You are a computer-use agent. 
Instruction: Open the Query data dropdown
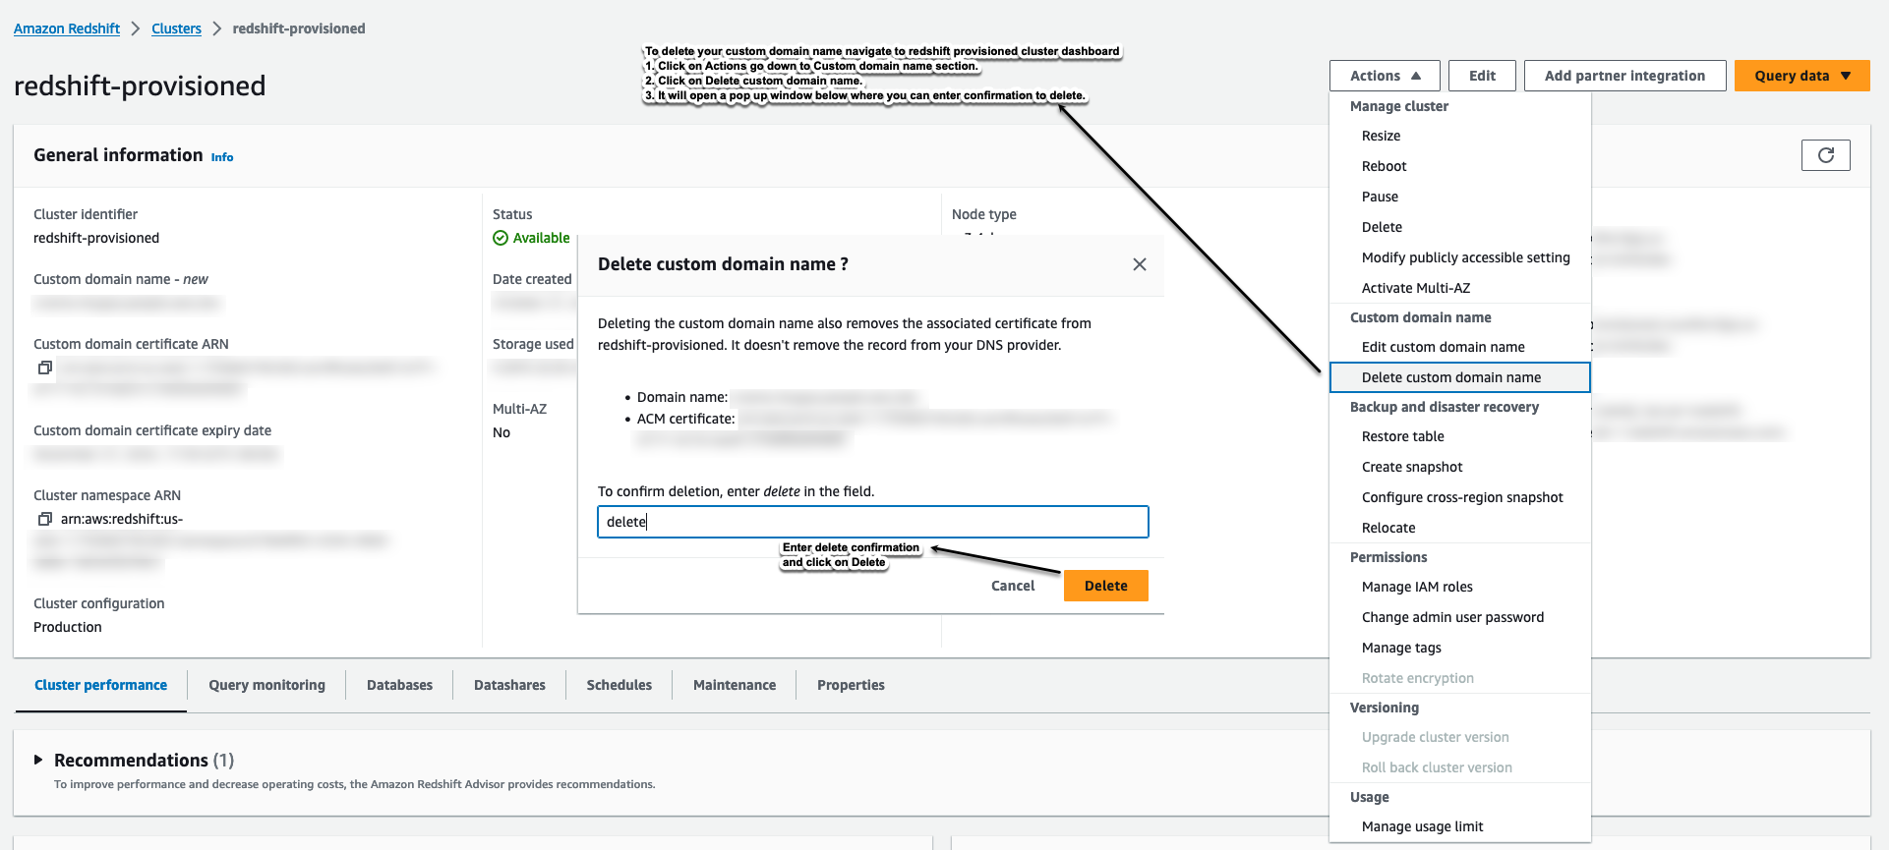pyautogui.click(x=1801, y=76)
